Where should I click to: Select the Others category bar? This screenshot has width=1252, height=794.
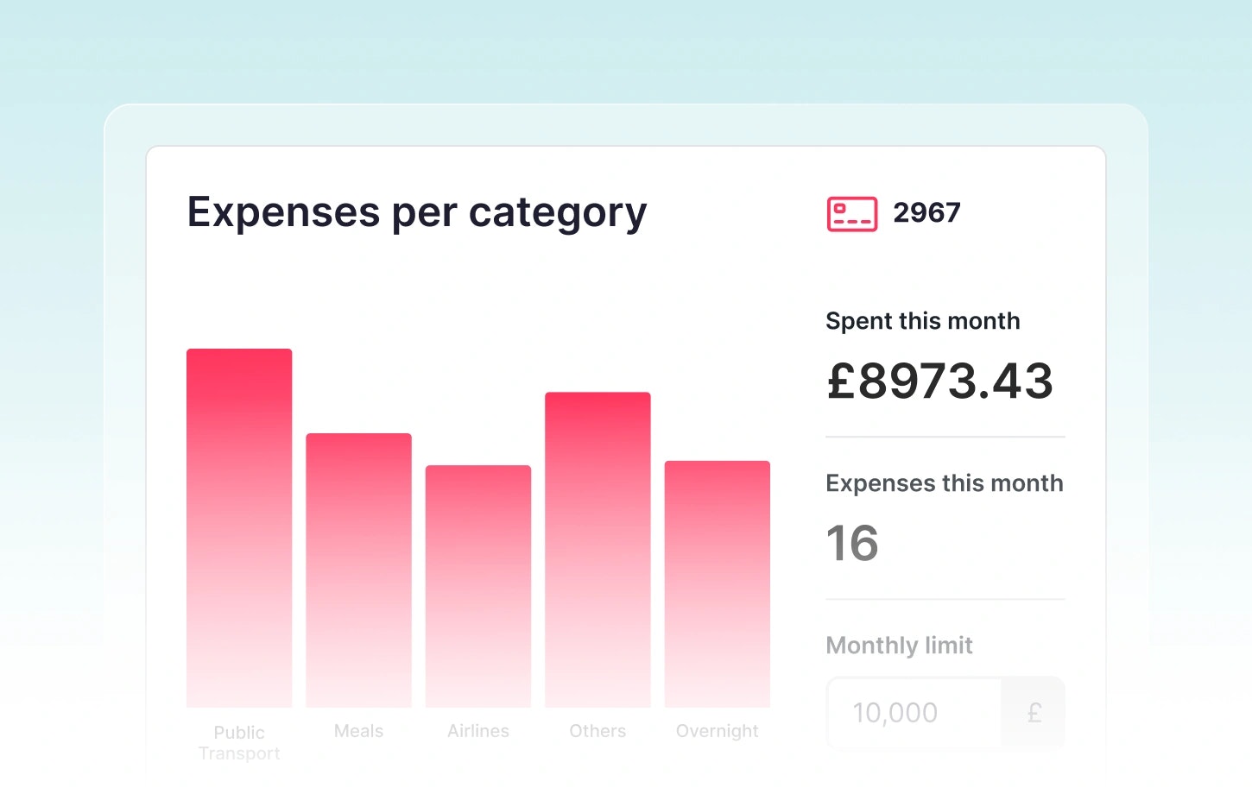pos(598,549)
